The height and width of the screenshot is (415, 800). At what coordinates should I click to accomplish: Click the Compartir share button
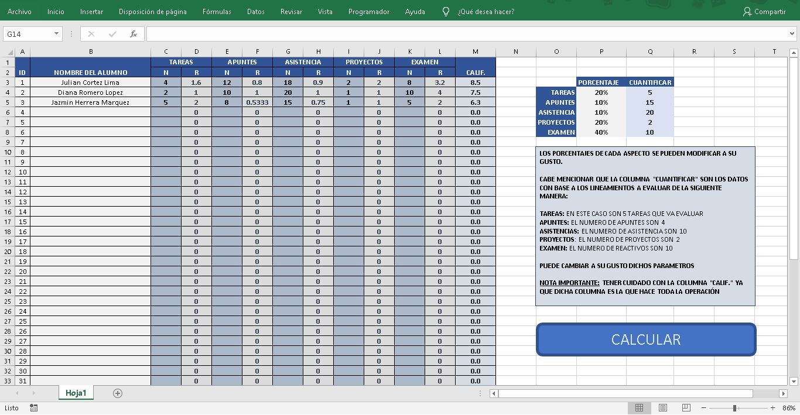[764, 11]
